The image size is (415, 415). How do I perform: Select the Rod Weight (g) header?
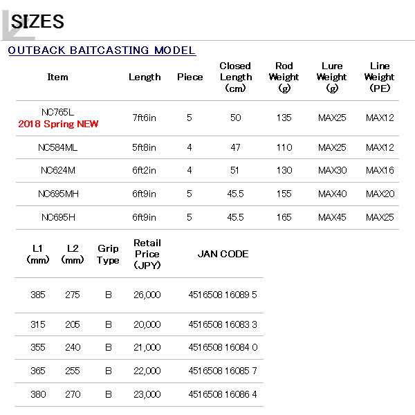point(284,77)
